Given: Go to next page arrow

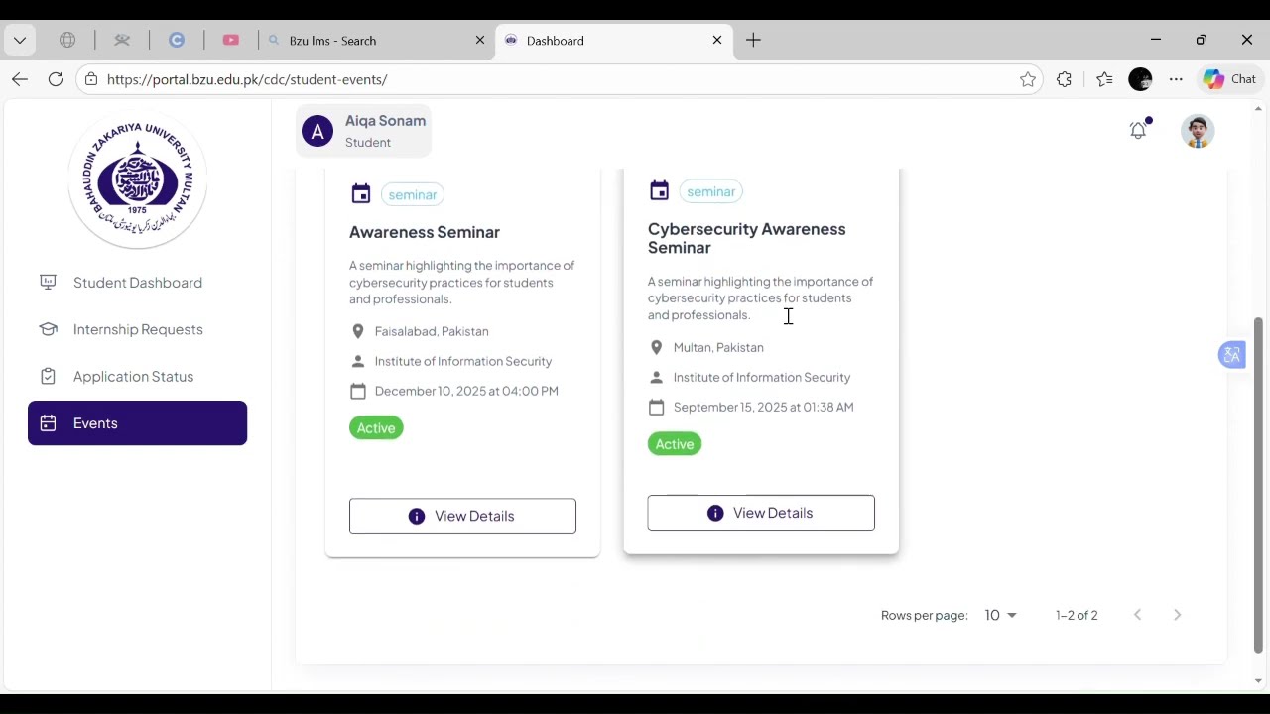Looking at the screenshot, I should coord(1178,615).
